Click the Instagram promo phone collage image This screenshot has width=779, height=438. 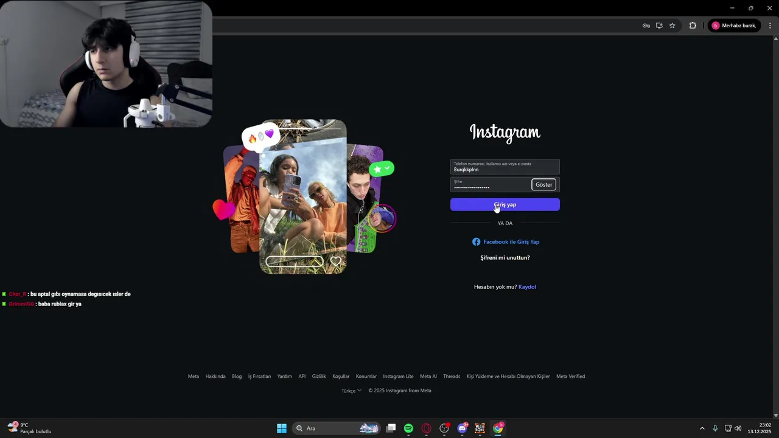(x=304, y=196)
